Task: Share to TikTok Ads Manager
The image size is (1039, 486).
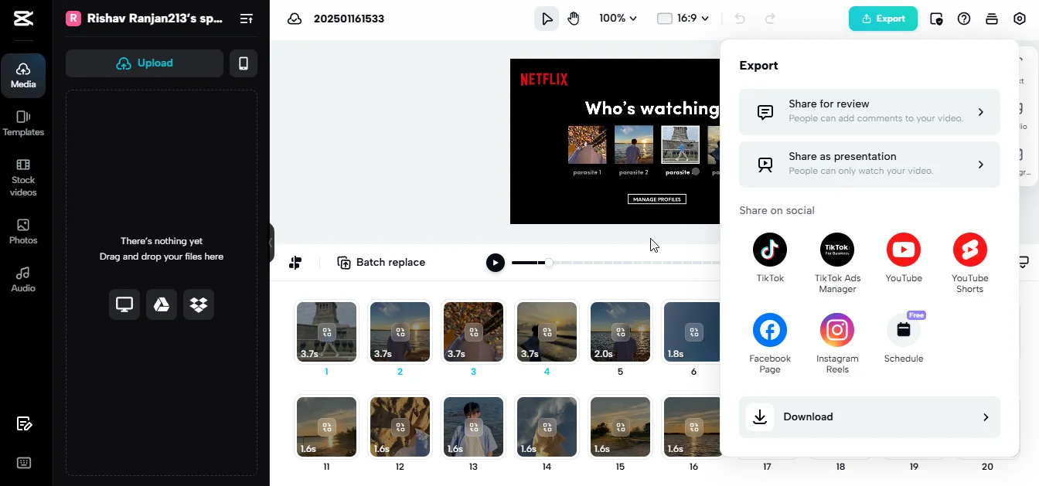Action: click(x=837, y=263)
